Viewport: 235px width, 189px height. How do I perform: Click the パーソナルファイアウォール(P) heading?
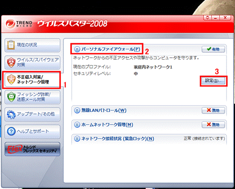111,49
